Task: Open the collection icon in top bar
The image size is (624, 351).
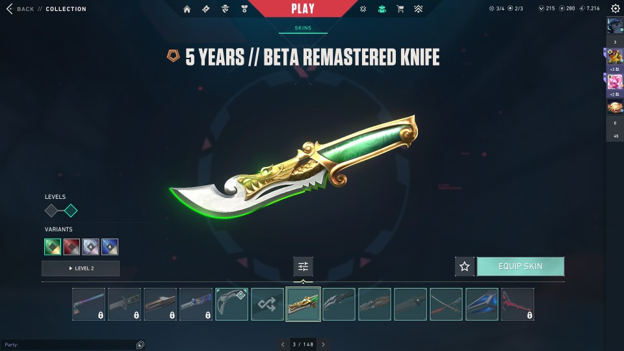Action: (382, 8)
